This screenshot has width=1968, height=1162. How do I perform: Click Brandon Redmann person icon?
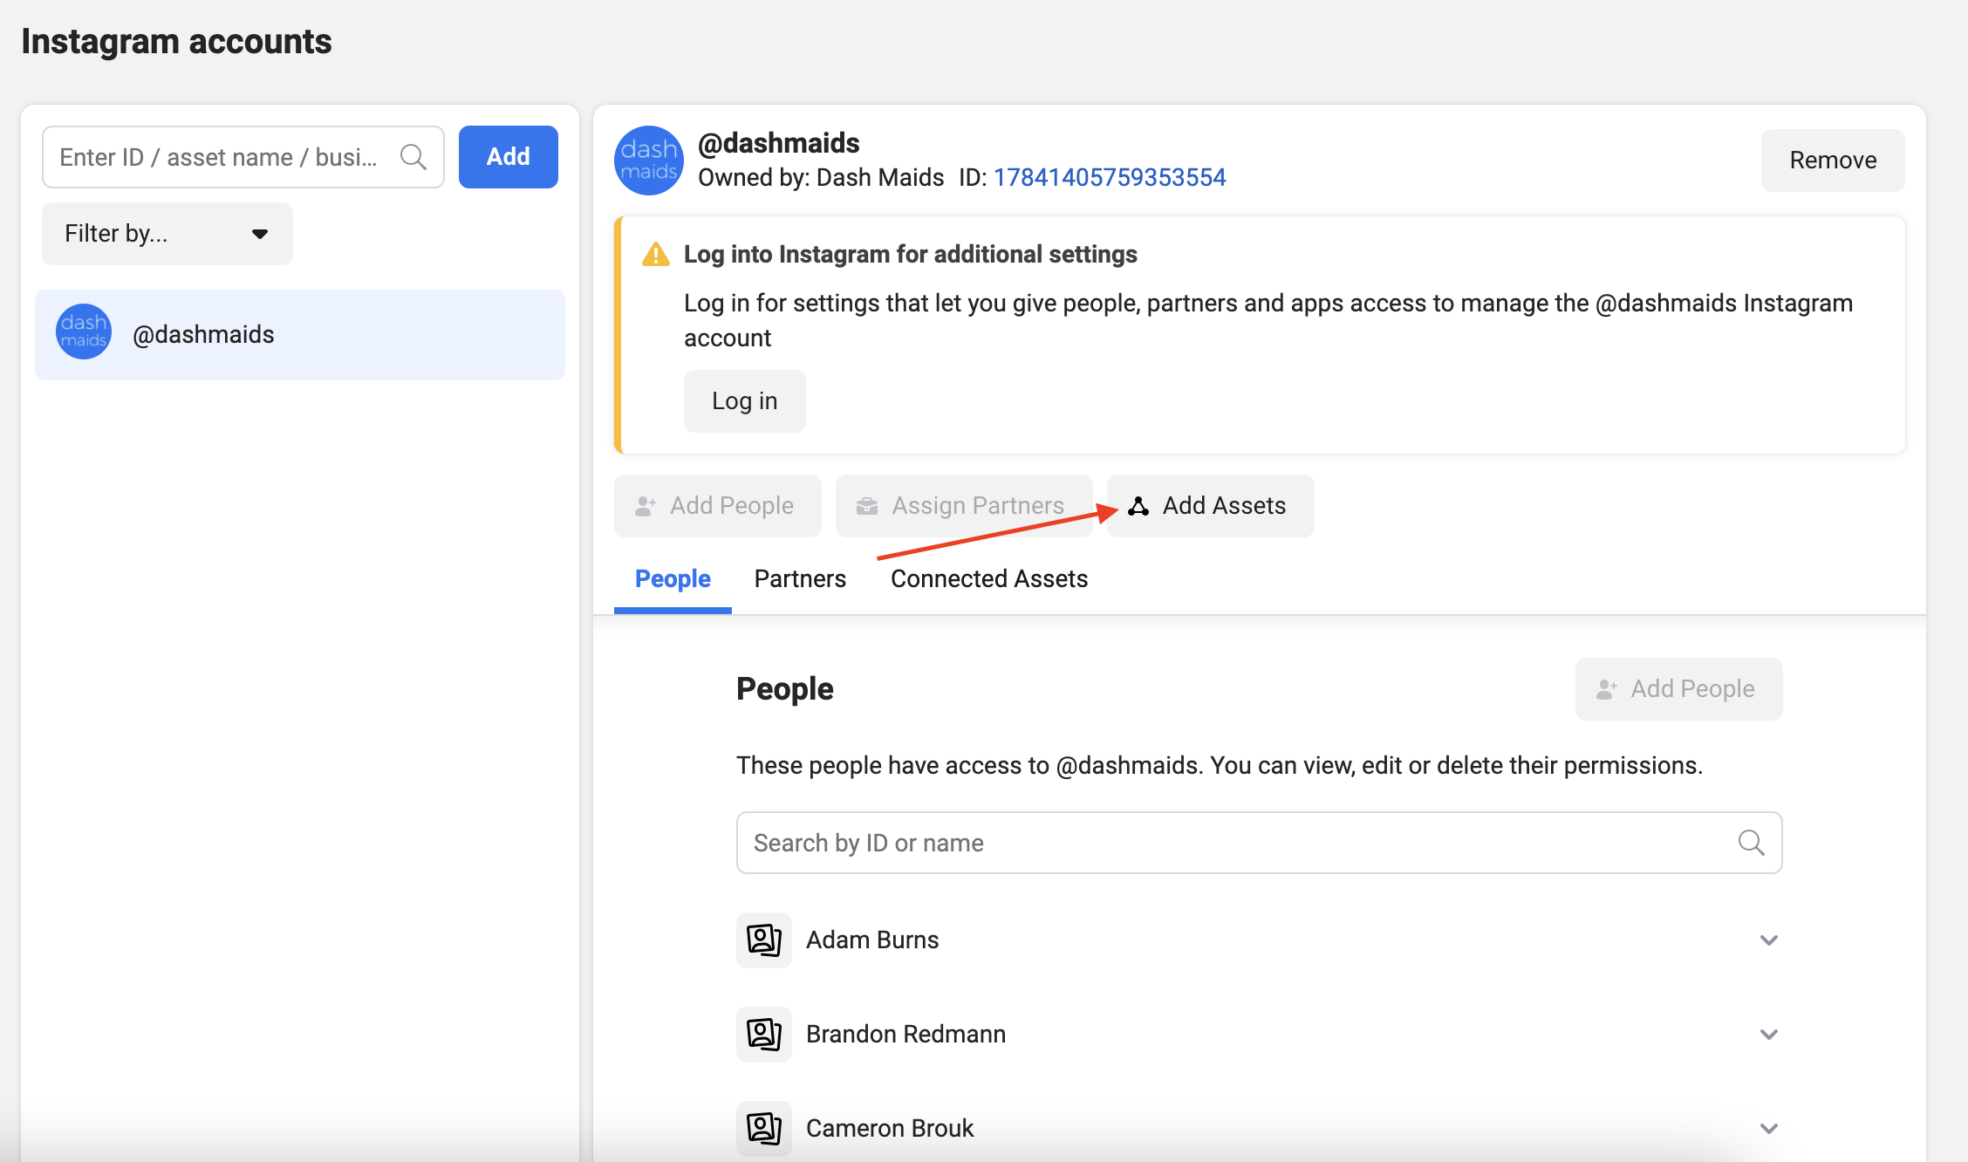coord(763,1035)
